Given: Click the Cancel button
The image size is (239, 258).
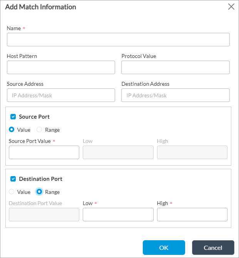Looking at the screenshot, I should 213,248.
